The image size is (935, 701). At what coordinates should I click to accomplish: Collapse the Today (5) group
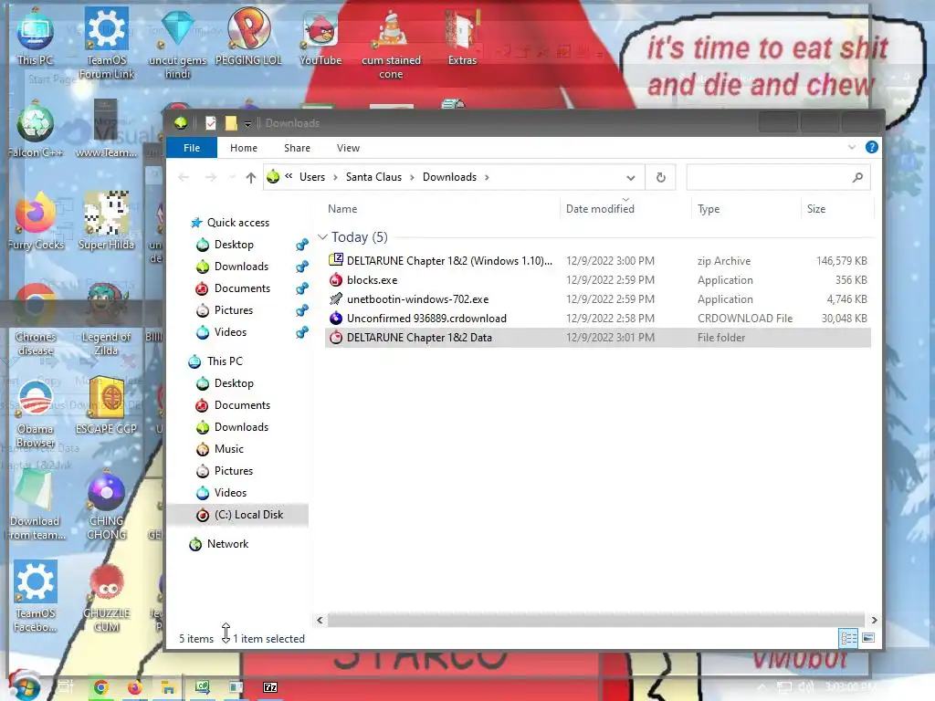[322, 237]
